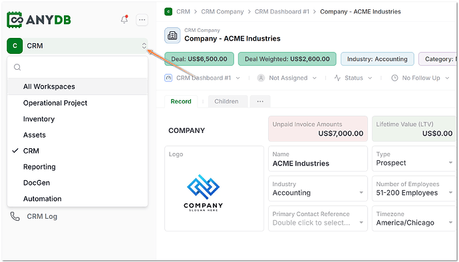The width and height of the screenshot is (459, 262).
Task: Switch to Automation workspace
Action: click(x=78, y=199)
